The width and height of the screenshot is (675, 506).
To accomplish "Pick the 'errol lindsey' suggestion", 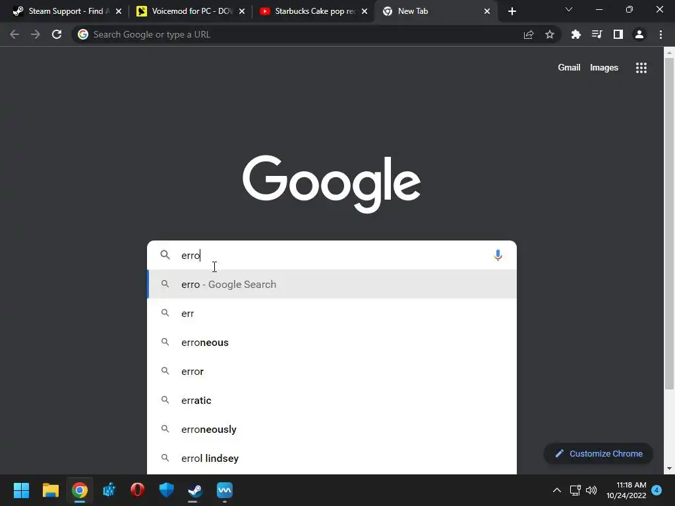I will [332, 459].
